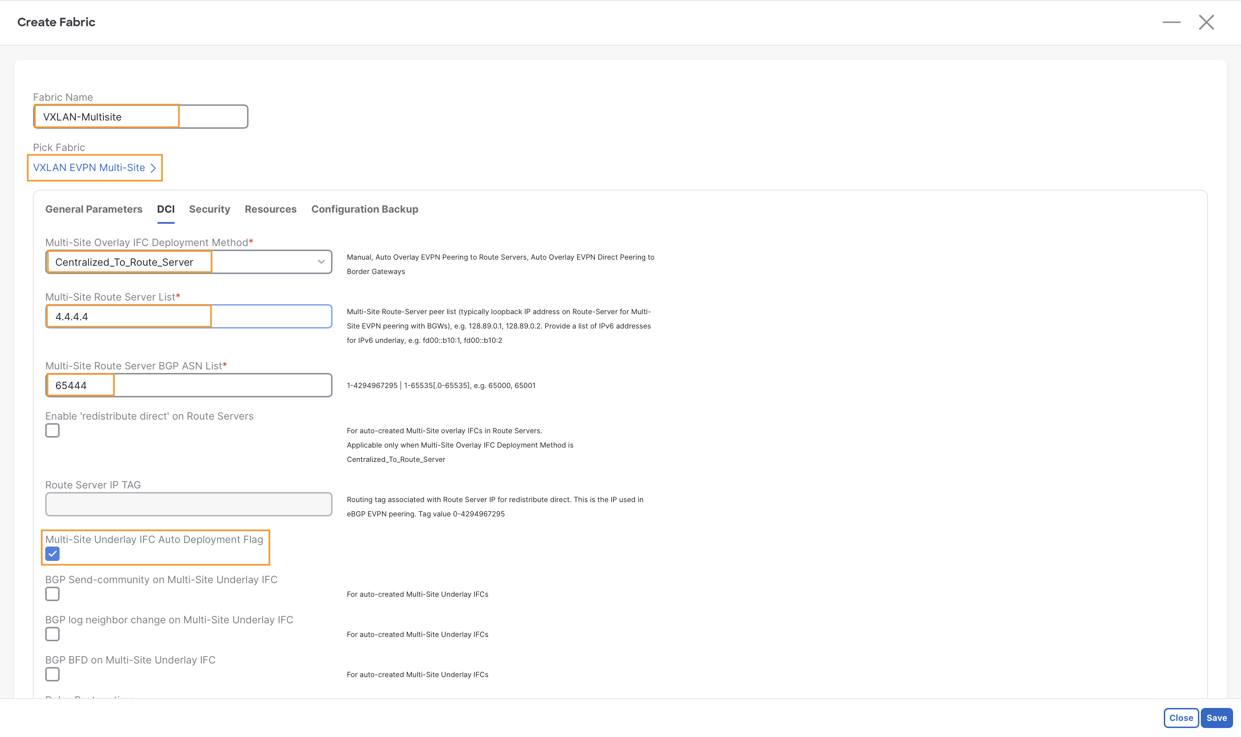Minimize the Create Fabric dialog
The image size is (1241, 737).
[x=1171, y=22]
